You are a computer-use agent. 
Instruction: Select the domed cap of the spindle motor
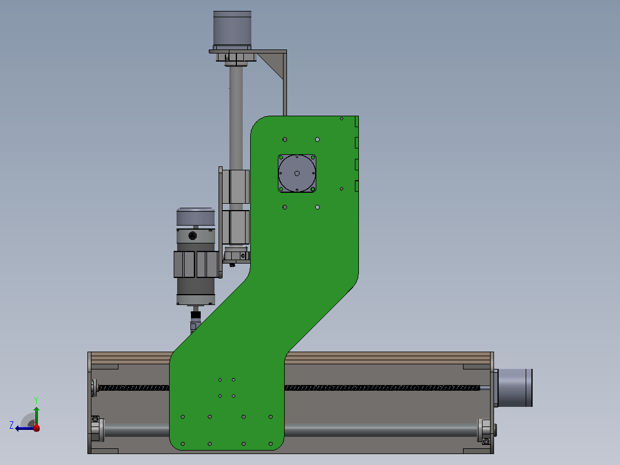click(x=196, y=217)
